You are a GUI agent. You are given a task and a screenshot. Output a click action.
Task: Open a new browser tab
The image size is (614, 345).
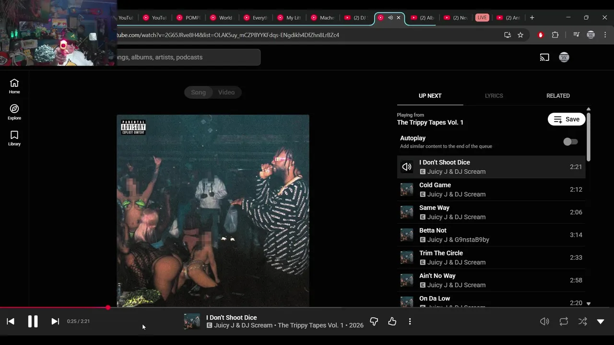pos(532,18)
